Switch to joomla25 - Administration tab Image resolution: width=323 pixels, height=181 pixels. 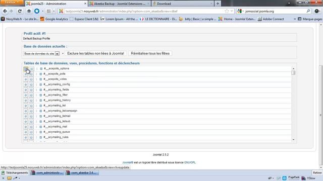pos(56,4)
